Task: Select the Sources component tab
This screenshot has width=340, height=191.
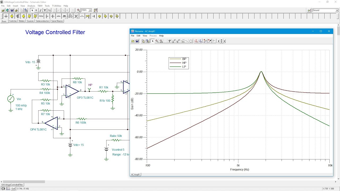Action: (x=30, y=21)
